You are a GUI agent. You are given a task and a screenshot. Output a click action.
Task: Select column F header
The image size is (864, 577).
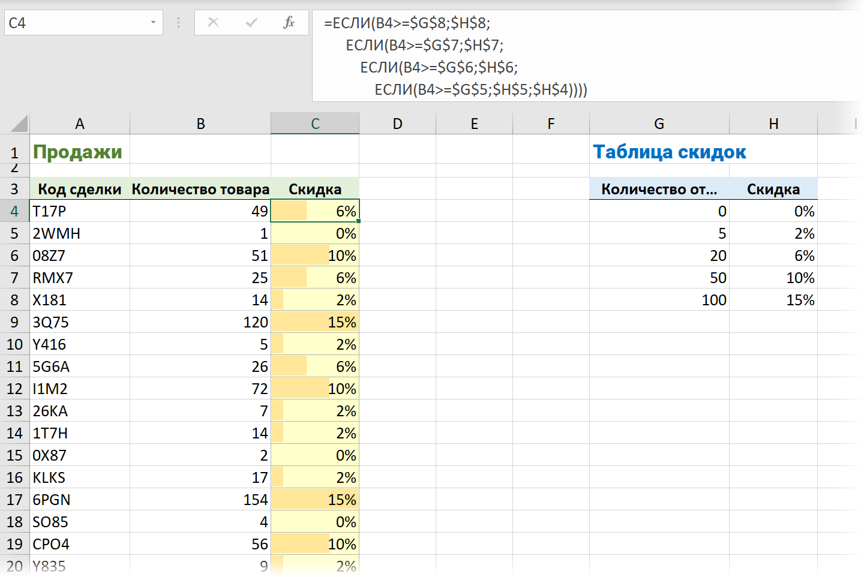click(551, 124)
